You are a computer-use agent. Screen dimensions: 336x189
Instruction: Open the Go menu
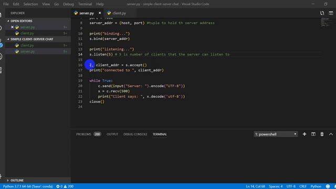[x=56, y=4]
